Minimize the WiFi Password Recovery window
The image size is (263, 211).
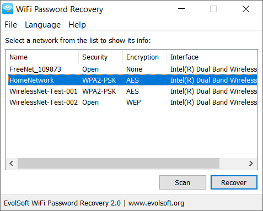coord(181,9)
